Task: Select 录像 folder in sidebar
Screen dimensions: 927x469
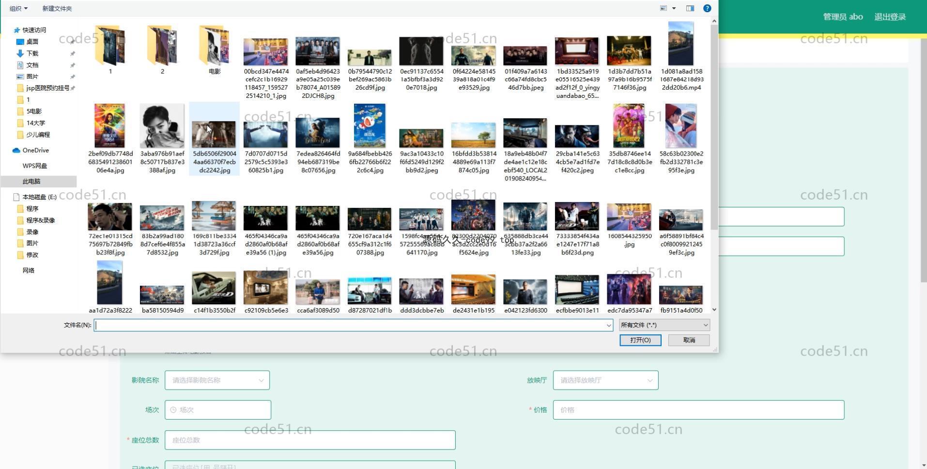Action: pos(32,232)
